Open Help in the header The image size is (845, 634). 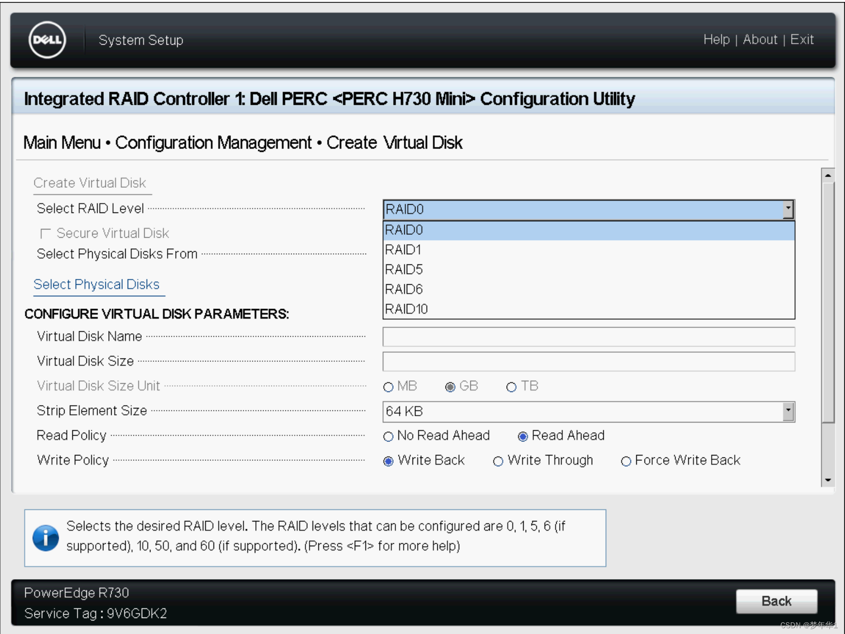tap(716, 39)
